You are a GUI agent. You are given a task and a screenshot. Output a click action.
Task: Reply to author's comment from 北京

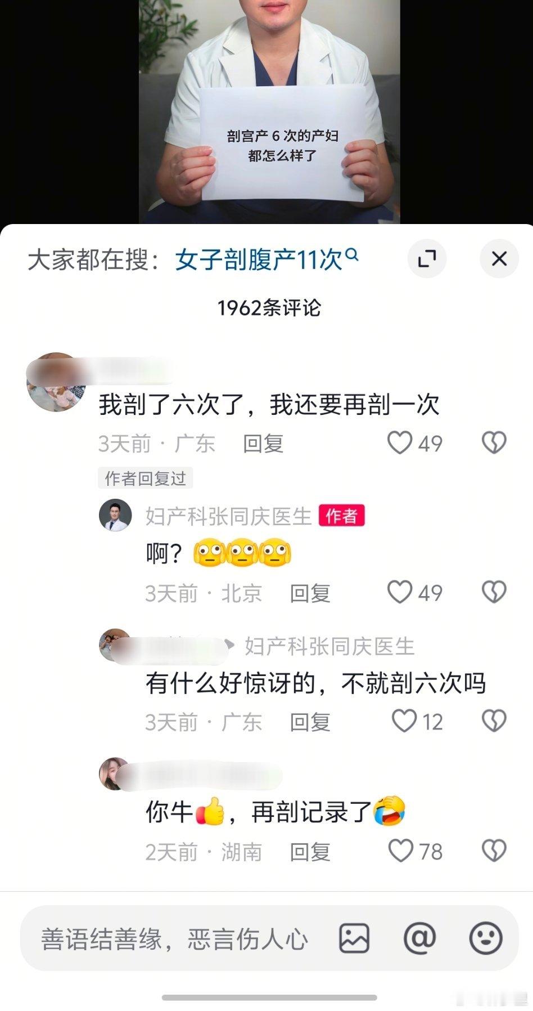[x=310, y=593]
